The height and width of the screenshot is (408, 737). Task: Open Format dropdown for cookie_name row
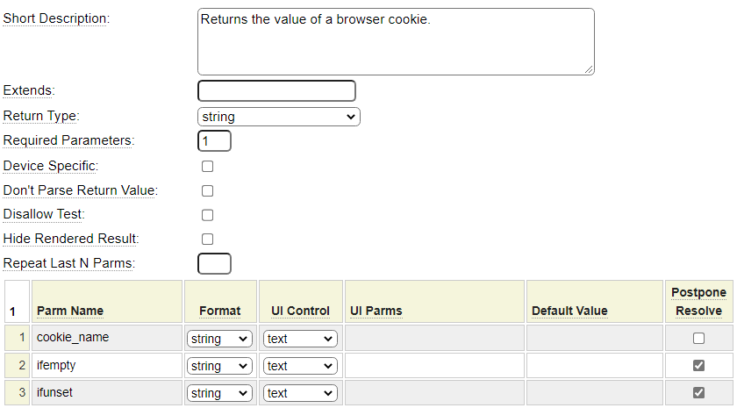[219, 339]
